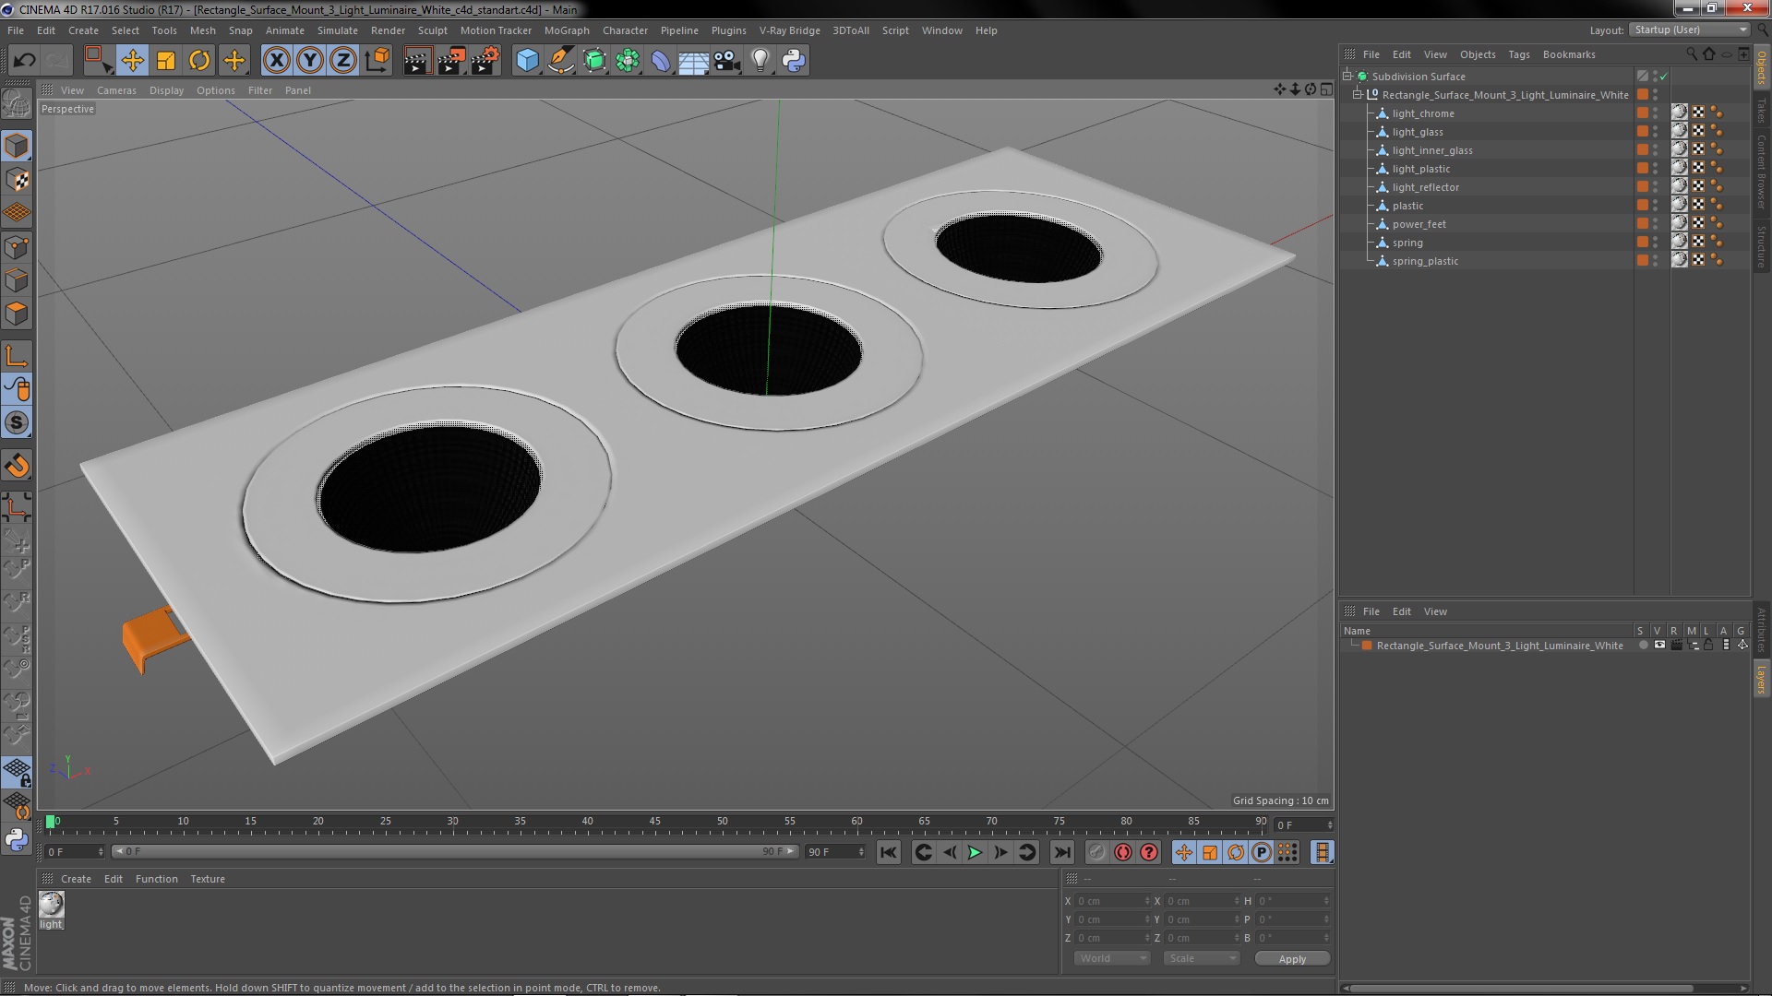The image size is (1772, 996).
Task: Select power_feet object in tree
Action: [1419, 224]
